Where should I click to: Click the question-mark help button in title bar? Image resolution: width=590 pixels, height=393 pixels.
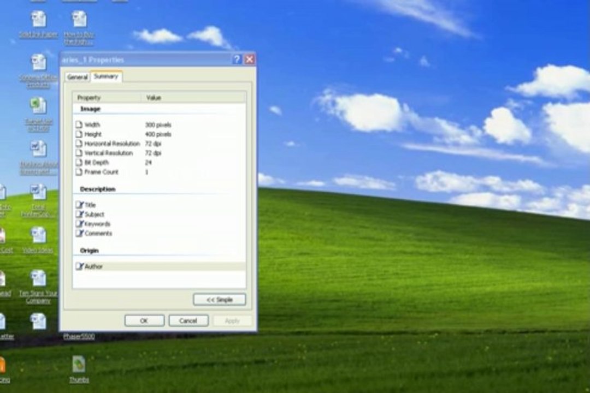tap(237, 59)
